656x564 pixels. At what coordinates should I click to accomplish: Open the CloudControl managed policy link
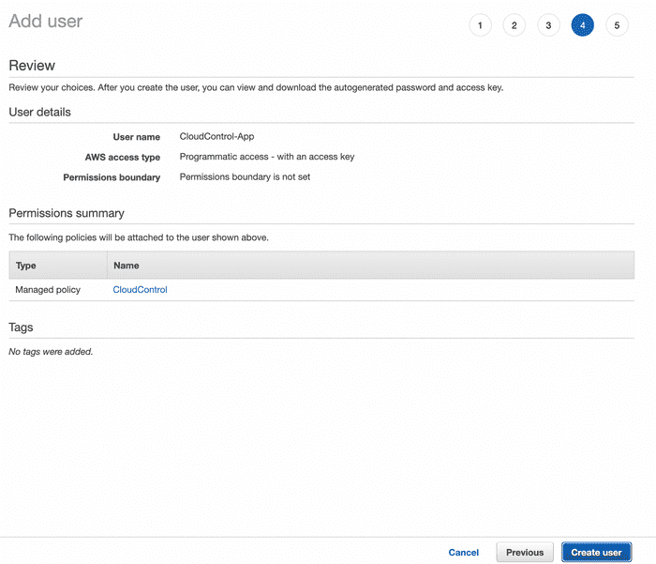(x=140, y=290)
